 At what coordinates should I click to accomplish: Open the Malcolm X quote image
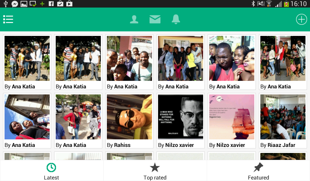180,117
